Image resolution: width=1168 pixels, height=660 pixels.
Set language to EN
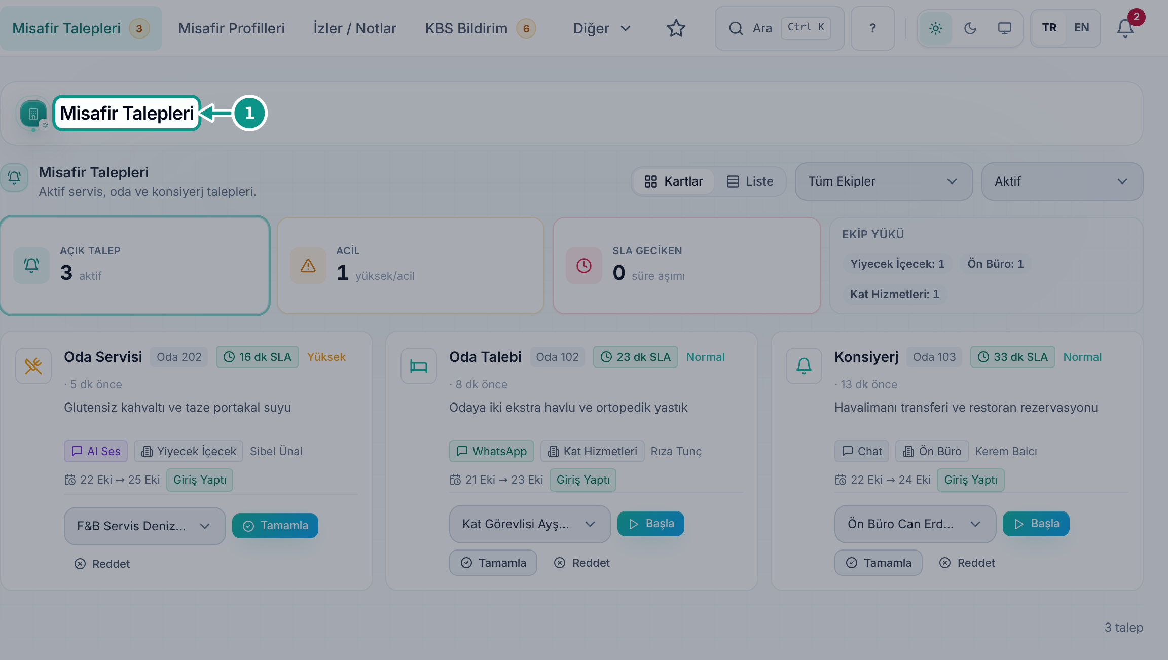1082,28
